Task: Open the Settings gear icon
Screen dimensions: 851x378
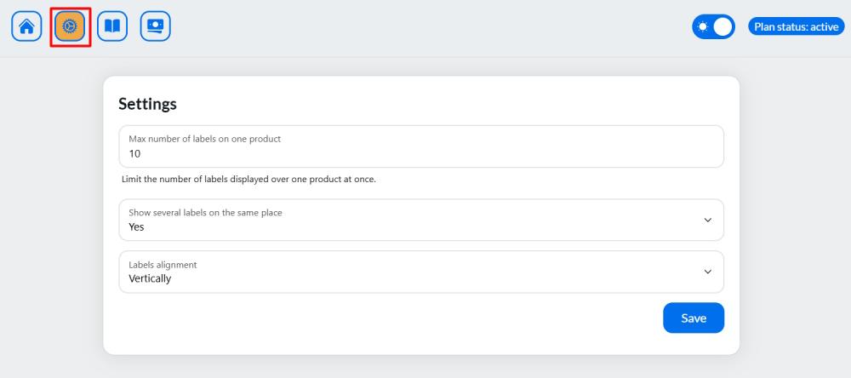Action: click(70, 26)
